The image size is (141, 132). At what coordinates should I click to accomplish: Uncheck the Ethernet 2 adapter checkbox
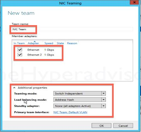(20, 55)
